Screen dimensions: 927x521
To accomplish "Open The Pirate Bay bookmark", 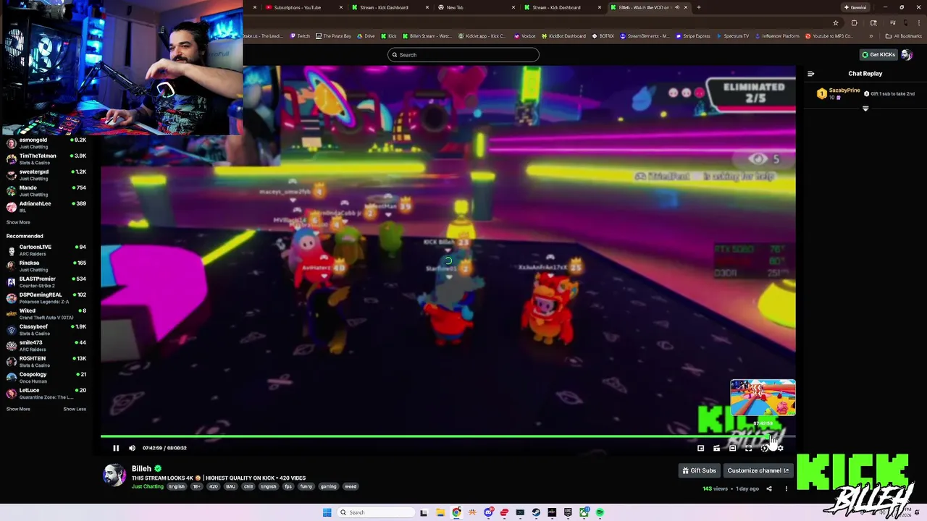I will point(333,35).
